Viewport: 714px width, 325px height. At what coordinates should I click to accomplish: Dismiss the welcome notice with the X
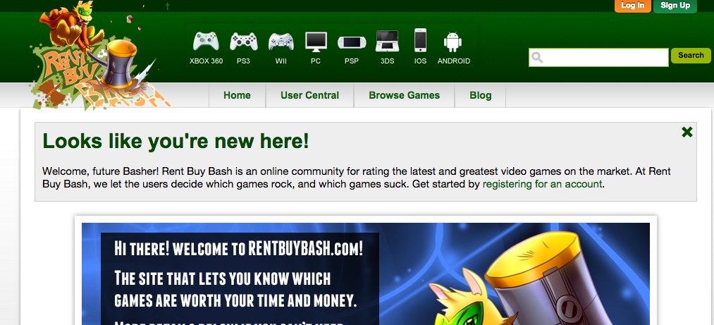pos(687,132)
